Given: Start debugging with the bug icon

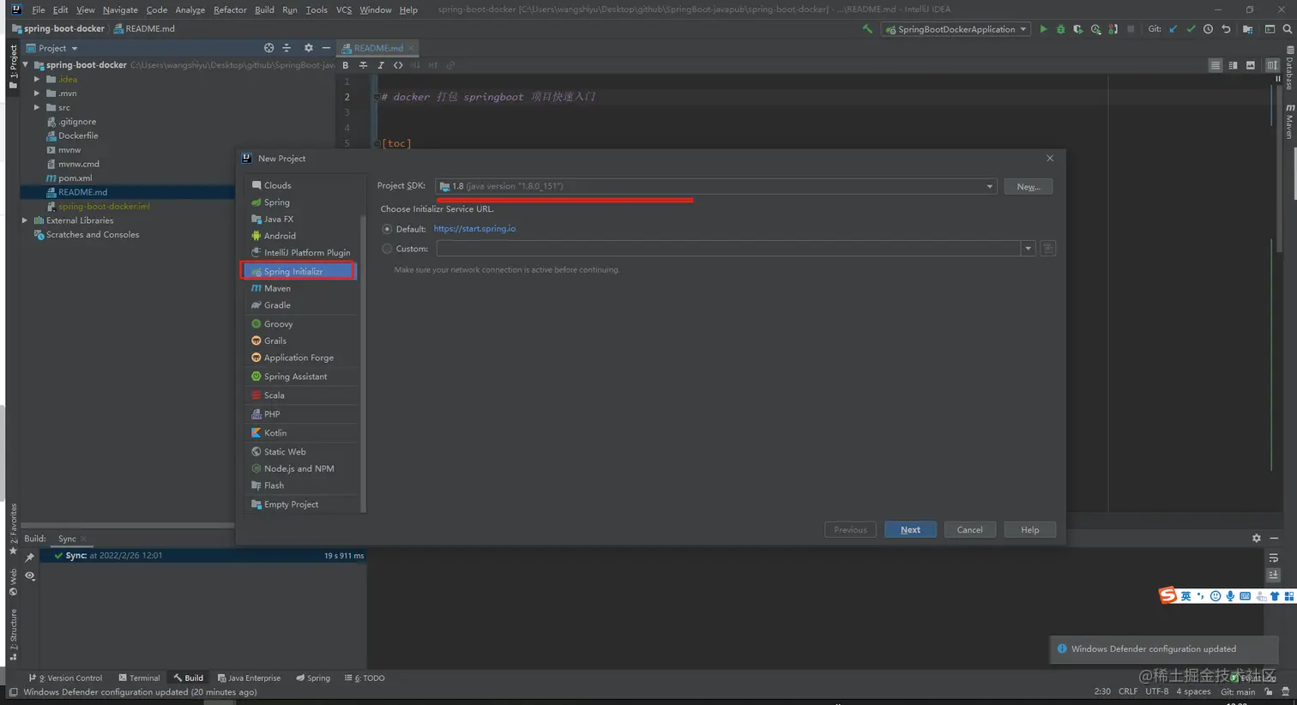Looking at the screenshot, I should pos(1061,29).
